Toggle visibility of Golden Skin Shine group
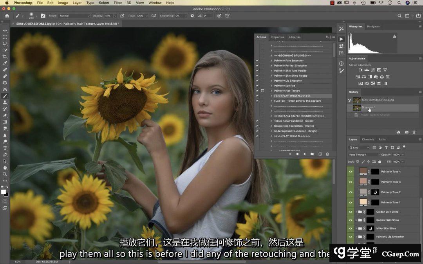Image resolution: width=423 pixels, height=264 pixels. click(x=351, y=212)
